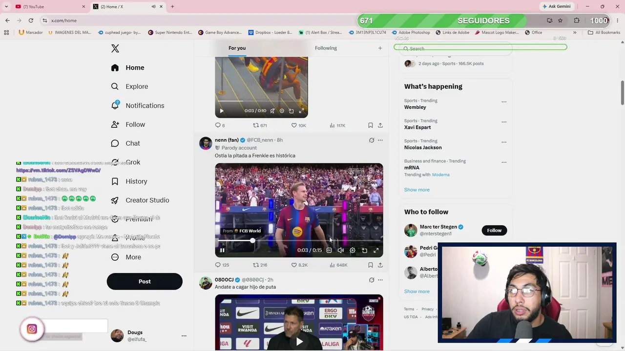Open settings gear on the 0:10 video
Image resolution: width=625 pixels, height=351 pixels.
tap(282, 111)
